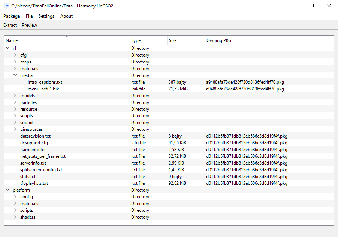Click the Name column header to sort
This screenshot has width=338, height=237.
(x=12, y=40)
